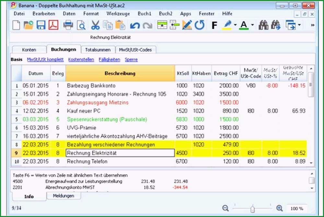Open the Sperre view link
324x217 pixels.
tap(131, 60)
